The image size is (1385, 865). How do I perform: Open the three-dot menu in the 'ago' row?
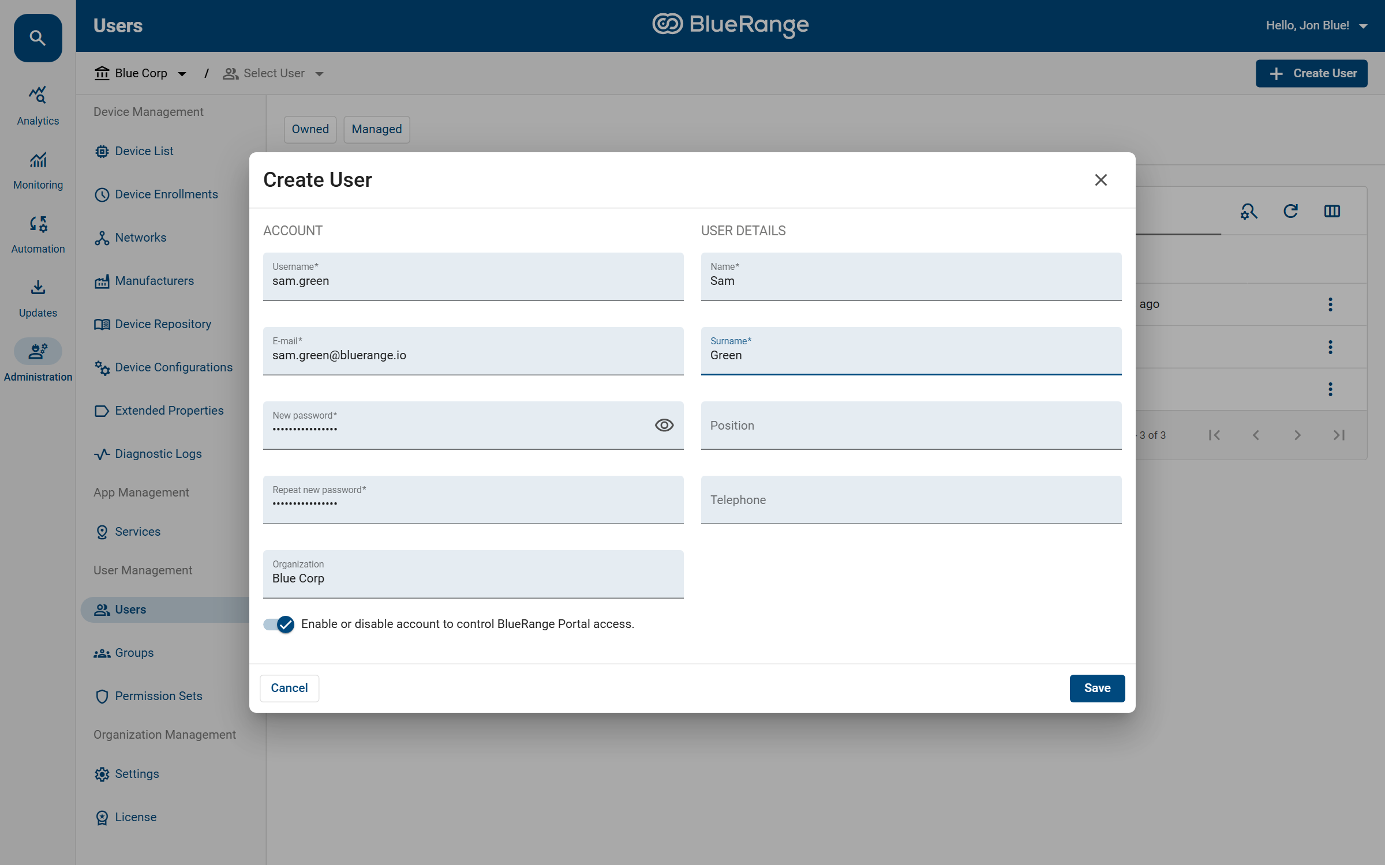pyautogui.click(x=1331, y=304)
